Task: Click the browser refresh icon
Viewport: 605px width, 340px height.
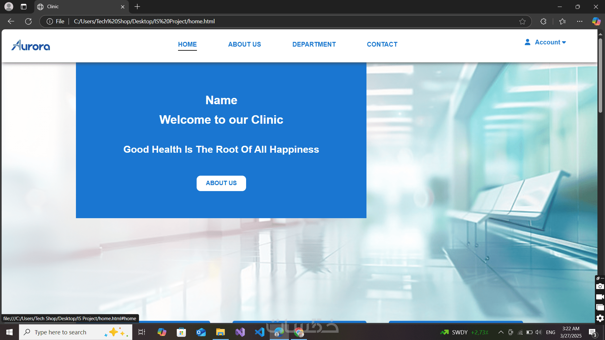Action: pos(28,21)
